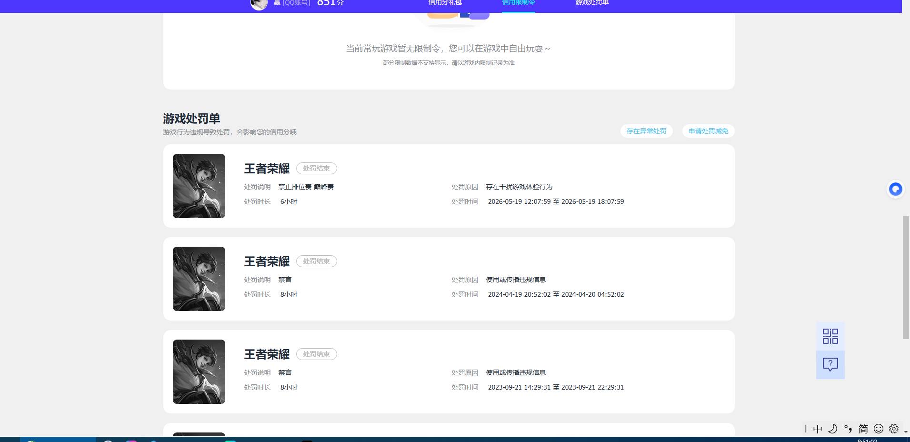Click penalty time 2026-05-19 12:07:59 至 18:07:59

tap(556, 201)
